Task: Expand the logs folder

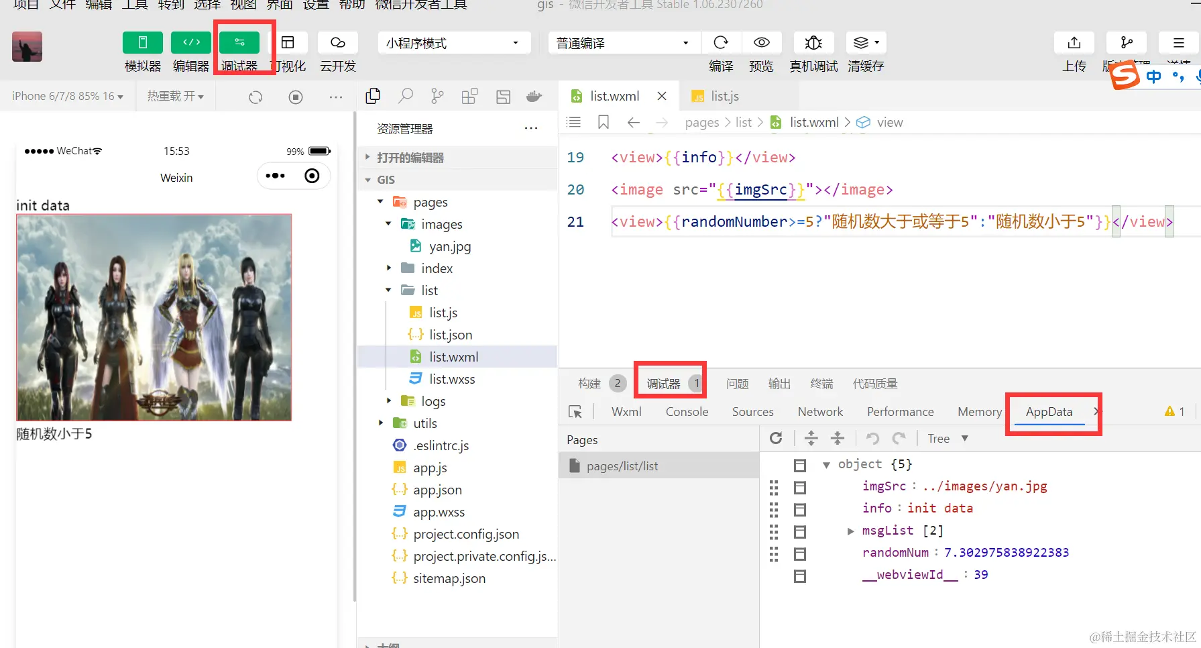Action: coord(388,401)
